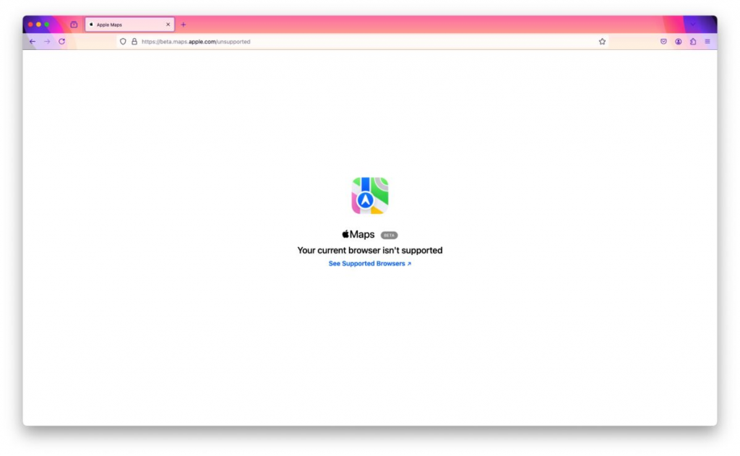Click the Apple Maps app logo
This screenshot has height=456, width=740.
tap(370, 194)
